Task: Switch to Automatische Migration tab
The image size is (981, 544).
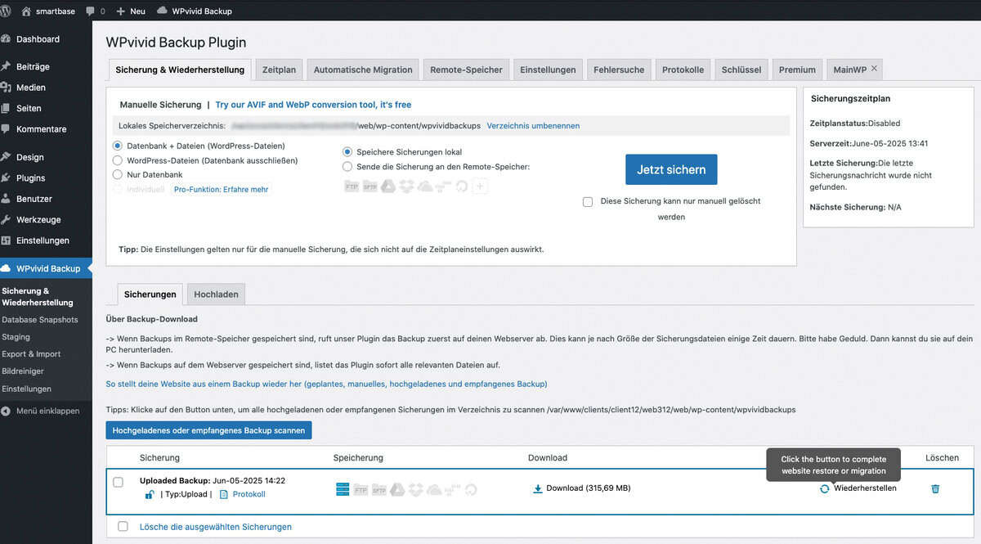Action: [x=363, y=70]
